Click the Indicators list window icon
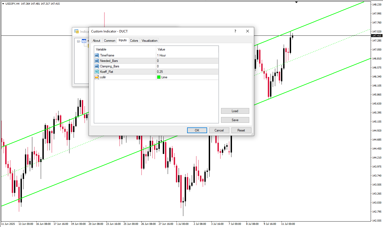Viewport: 383px width, 227px height. click(x=77, y=32)
